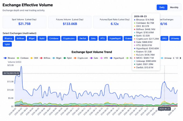
Task: Switch to Monthly view
Action: (174, 7)
